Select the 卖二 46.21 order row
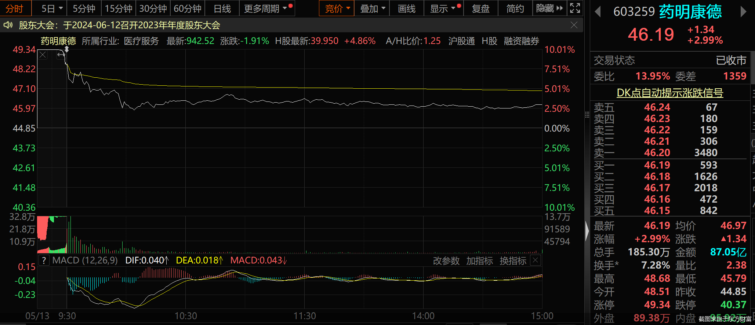The width and height of the screenshot is (755, 325). [x=670, y=141]
